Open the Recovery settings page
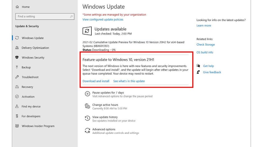The image size is (263, 147). coord(27,87)
